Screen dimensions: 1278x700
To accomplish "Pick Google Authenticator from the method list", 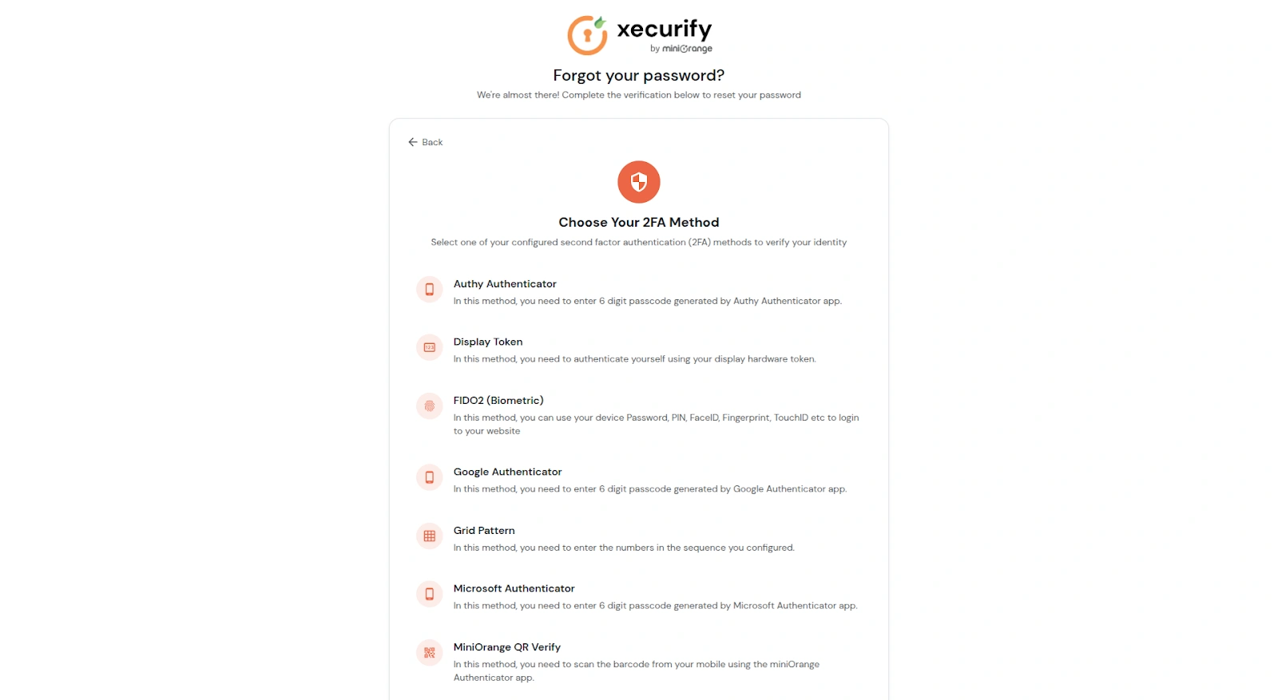I will (x=507, y=472).
